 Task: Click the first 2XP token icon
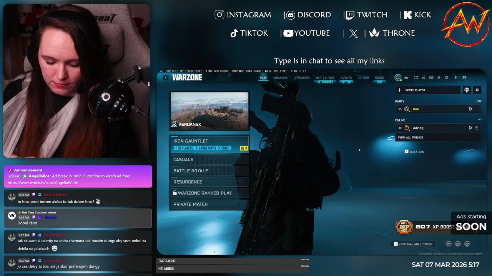tap(449, 244)
